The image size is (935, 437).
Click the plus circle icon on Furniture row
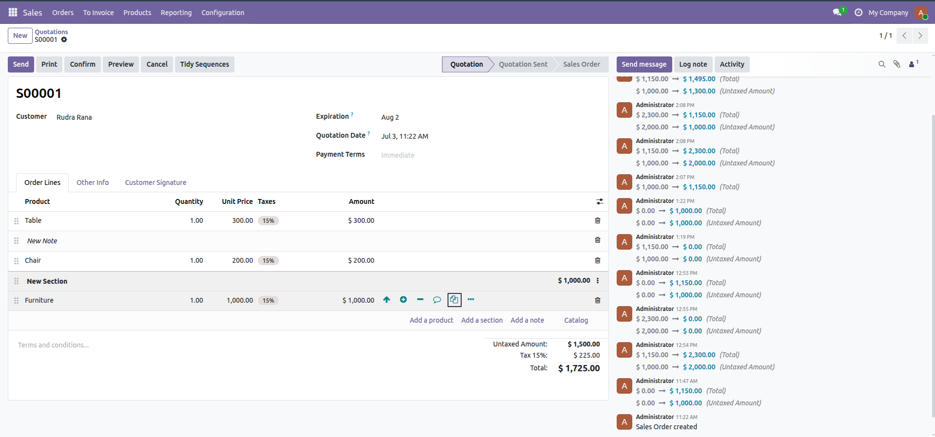pyautogui.click(x=403, y=300)
